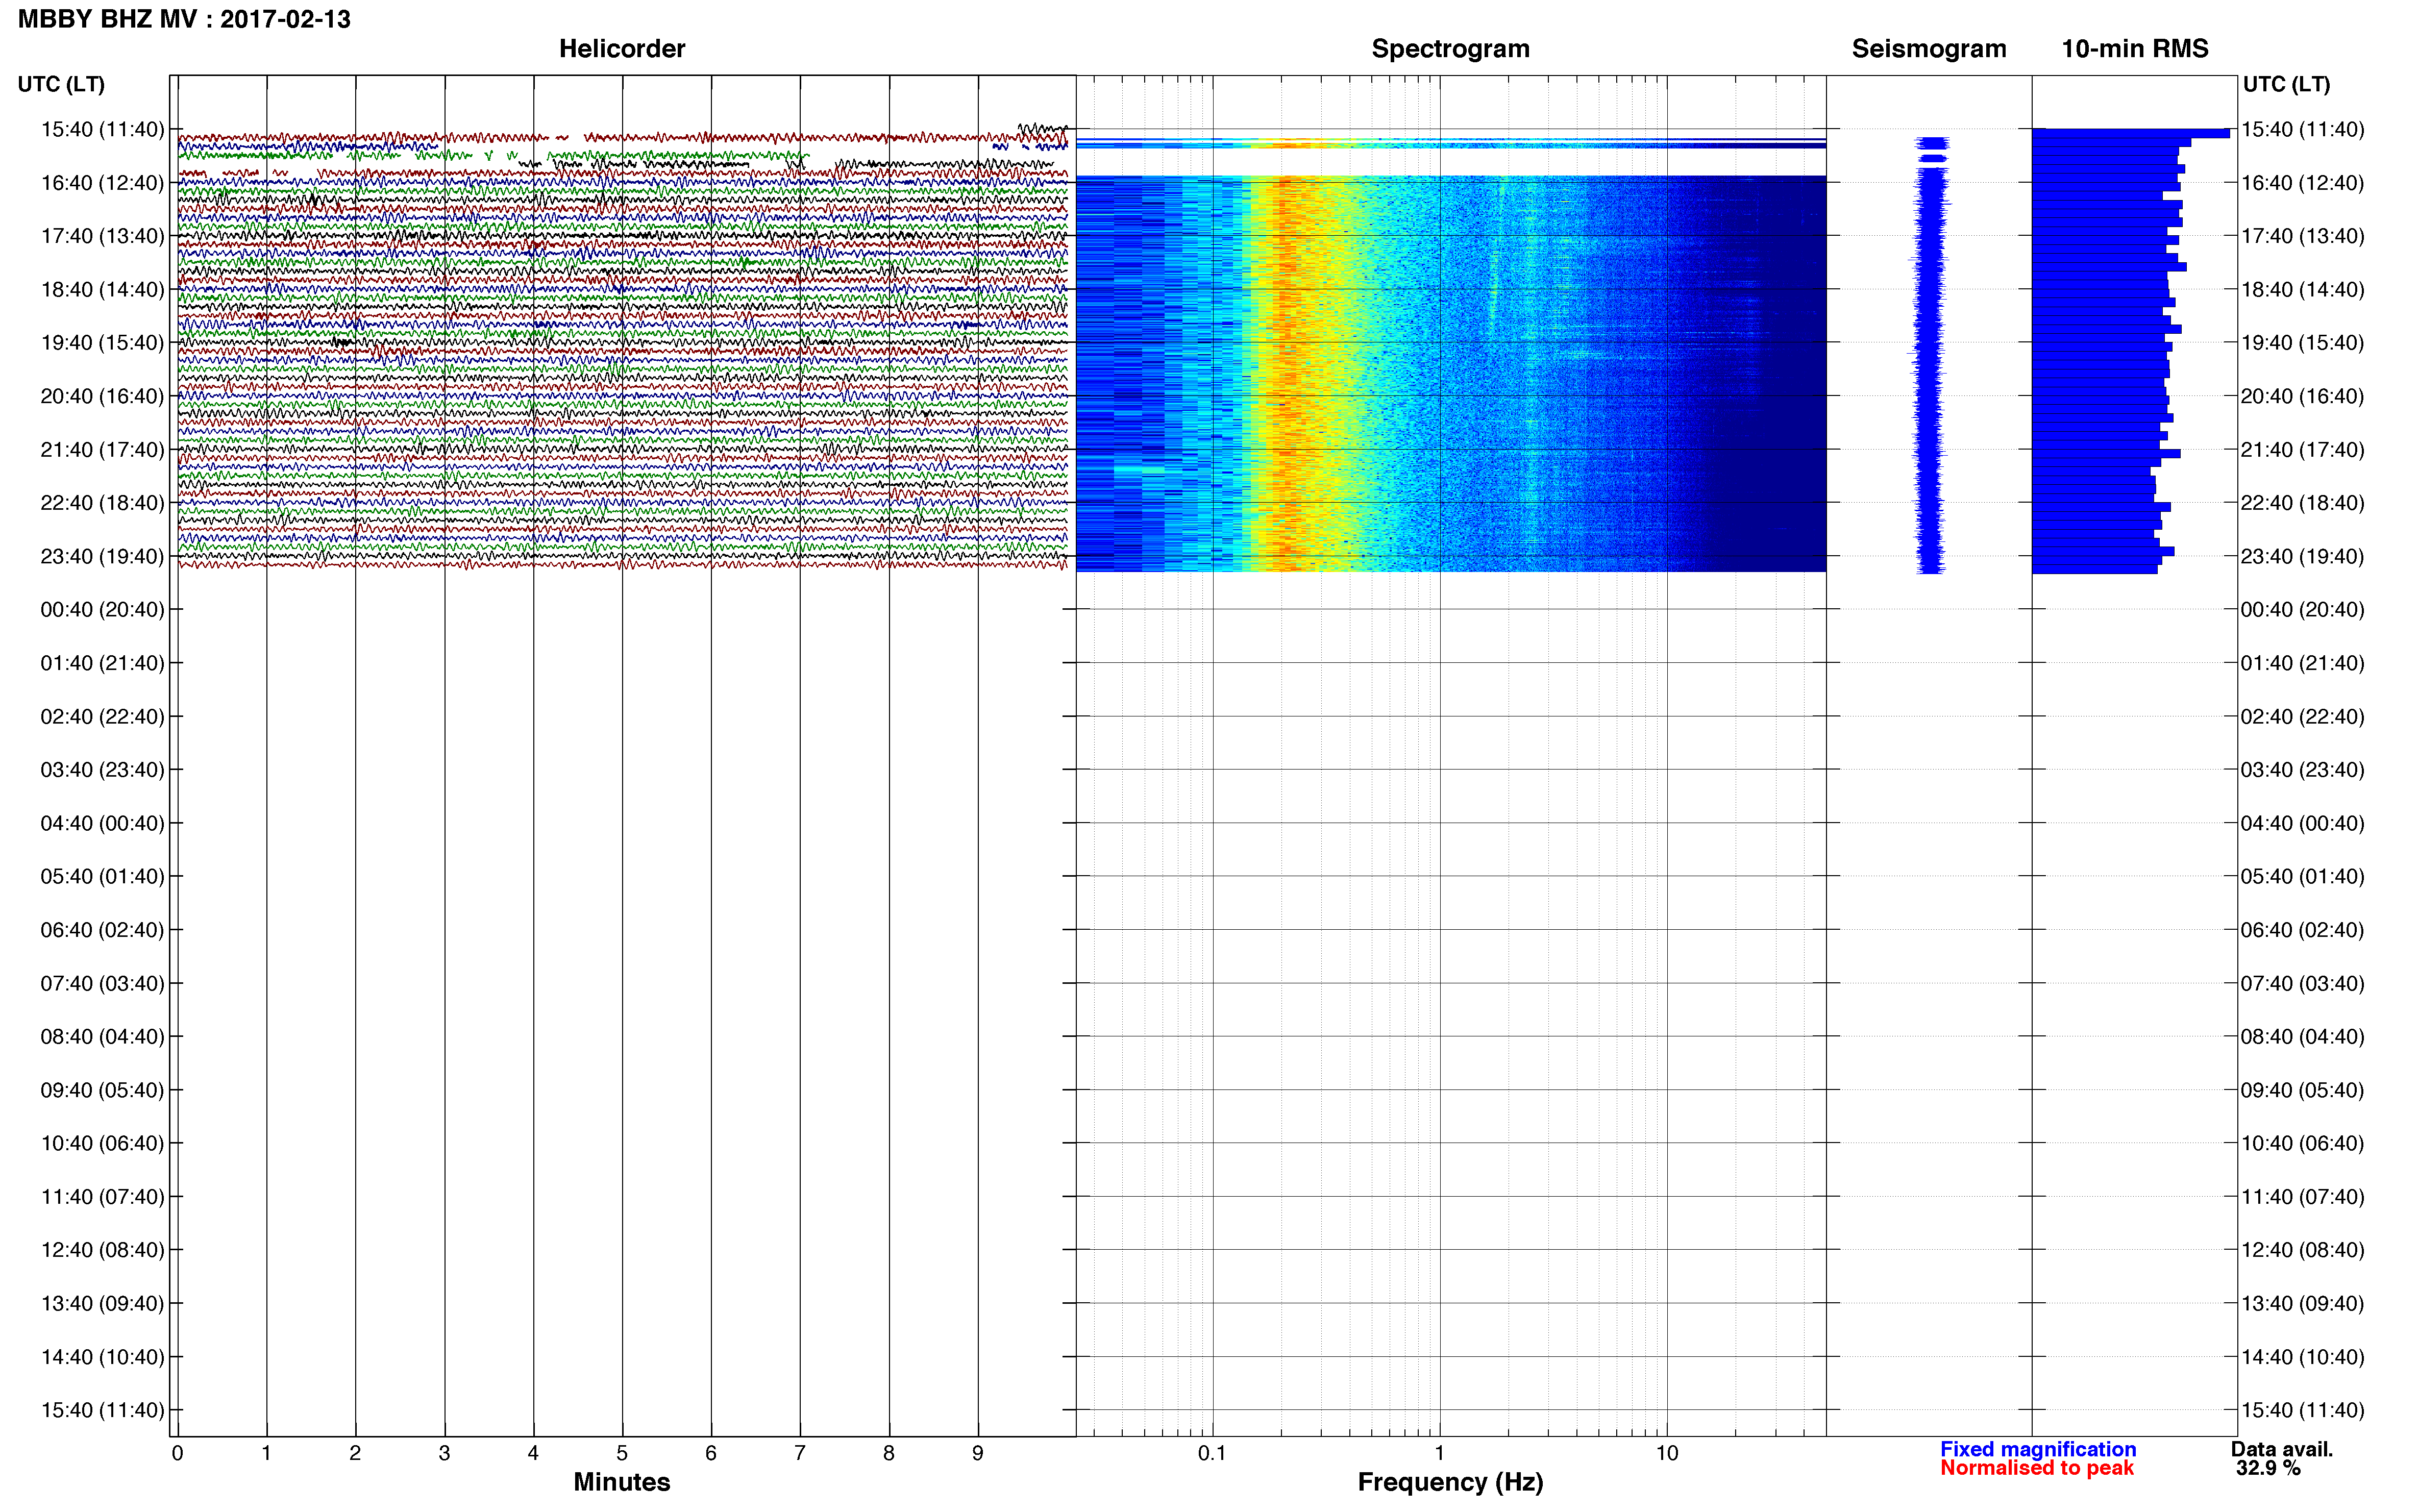2419x1512 pixels.
Task: Click the right '08:40 (04:40)' time label
Action: click(2302, 1037)
